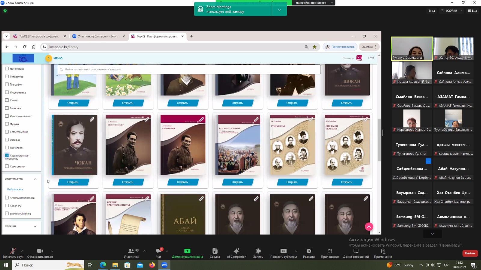Start recording with Запись icon
481x270 pixels.
click(x=258, y=251)
